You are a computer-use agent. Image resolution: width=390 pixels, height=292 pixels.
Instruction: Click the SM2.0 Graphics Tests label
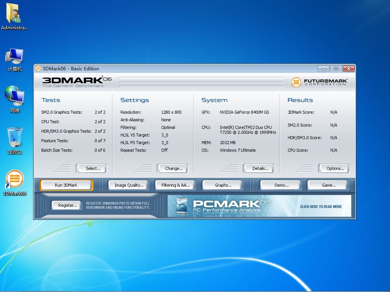(x=61, y=112)
